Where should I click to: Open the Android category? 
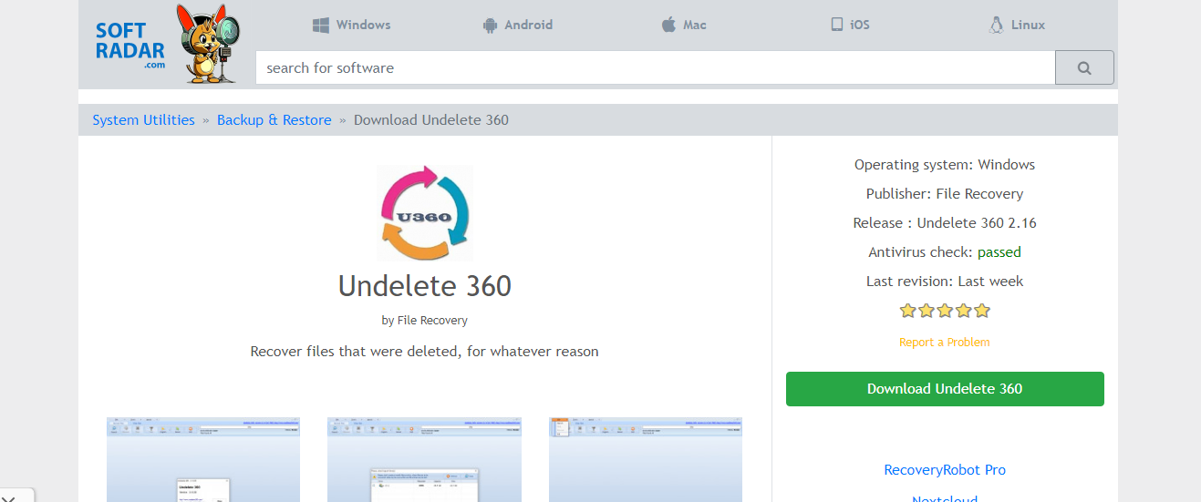518,26
